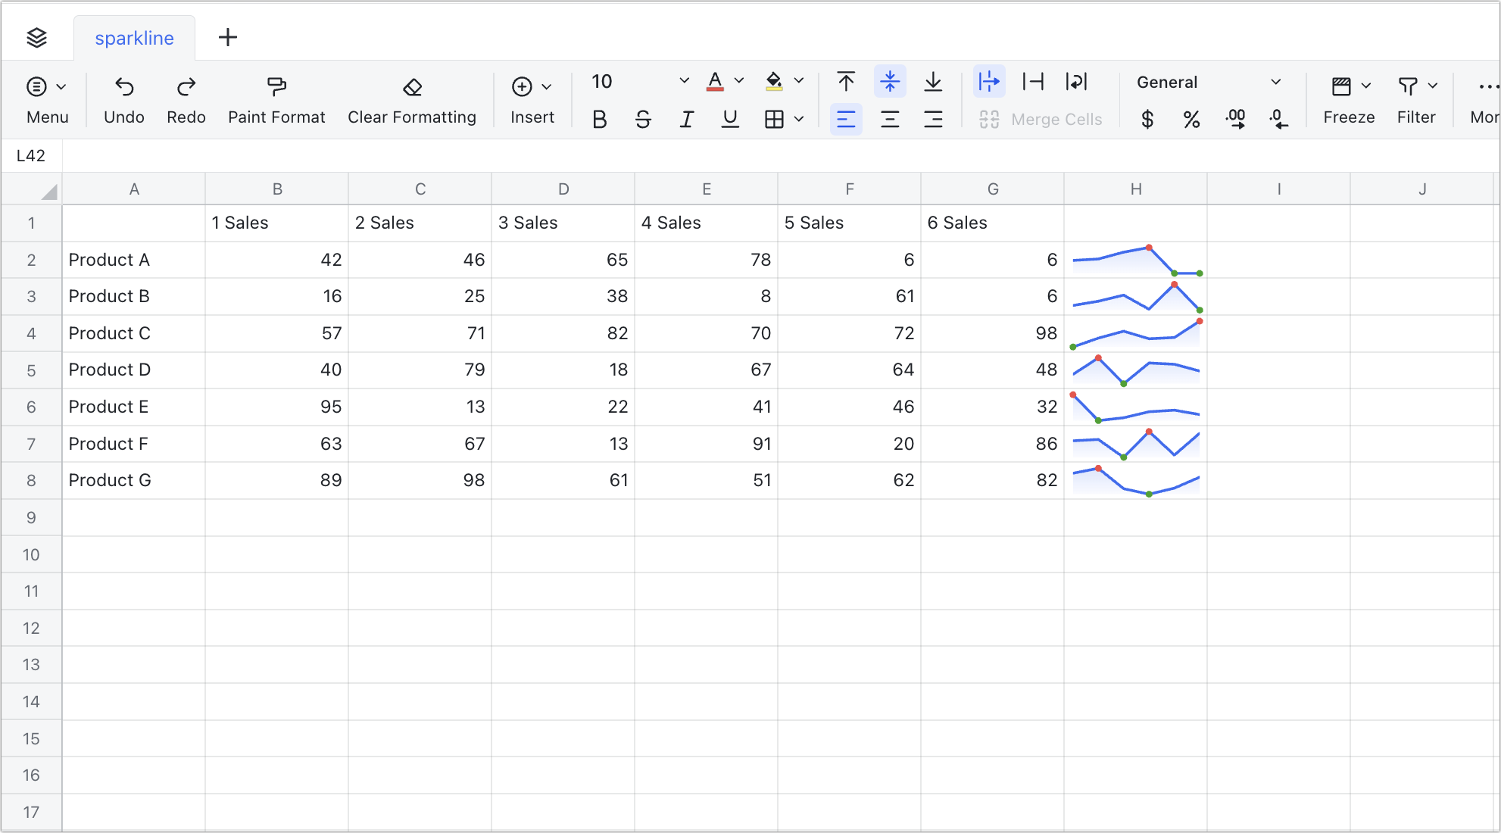Activate the Paint Format roller
The width and height of the screenshot is (1501, 833).
tap(276, 87)
